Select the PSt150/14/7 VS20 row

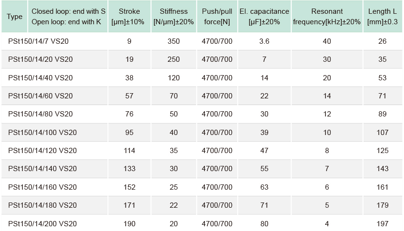tap(202, 41)
